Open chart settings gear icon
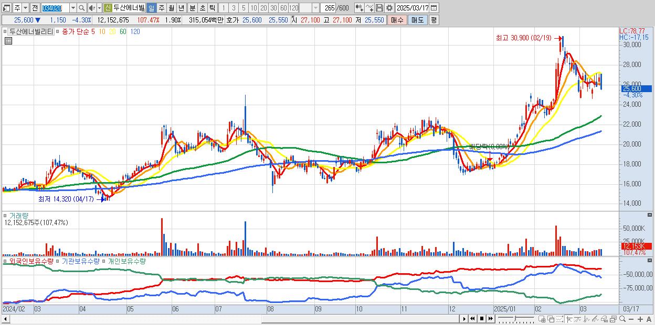The image size is (655, 325). (389, 8)
